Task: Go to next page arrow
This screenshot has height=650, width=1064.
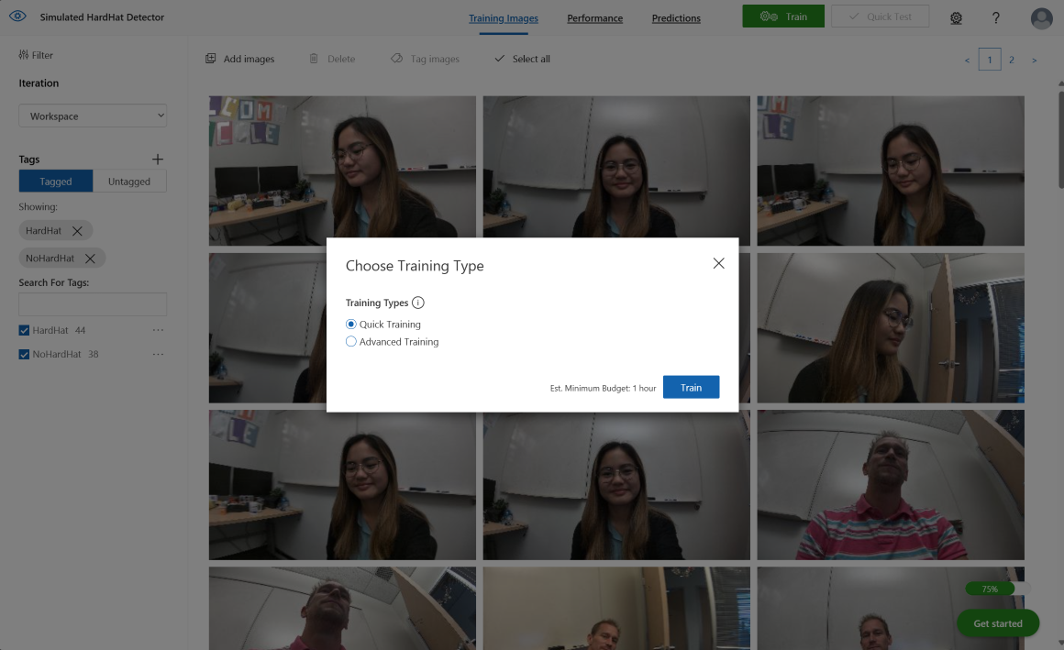Action: click(1034, 61)
